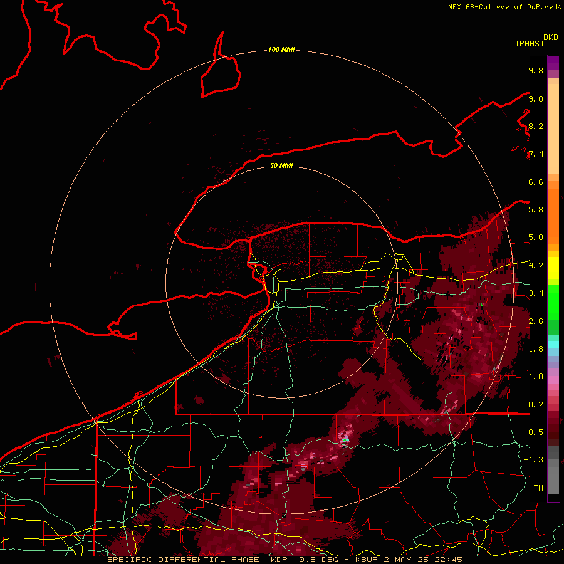The image size is (564, 564).
Task: Click the 2.6 value on the color scale
Action: [536, 321]
